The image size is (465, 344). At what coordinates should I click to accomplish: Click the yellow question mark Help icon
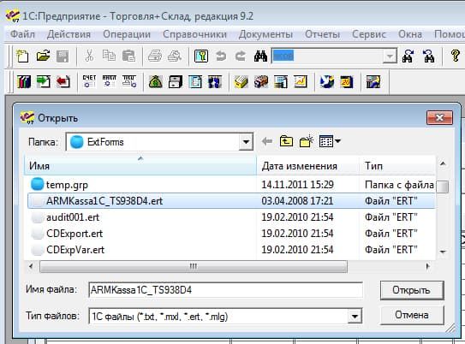coord(456,56)
